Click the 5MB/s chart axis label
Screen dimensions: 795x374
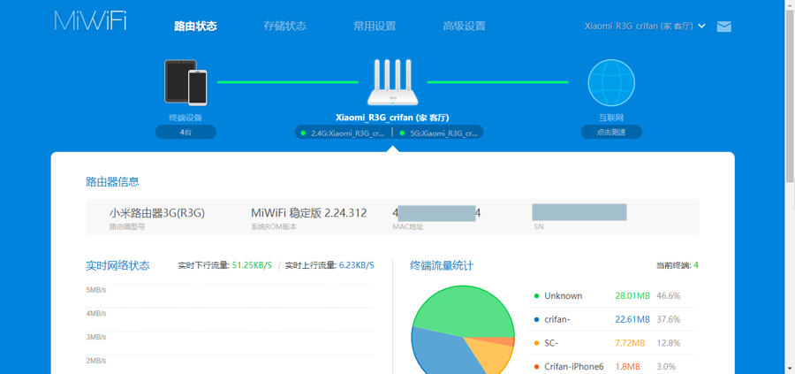[x=95, y=290]
